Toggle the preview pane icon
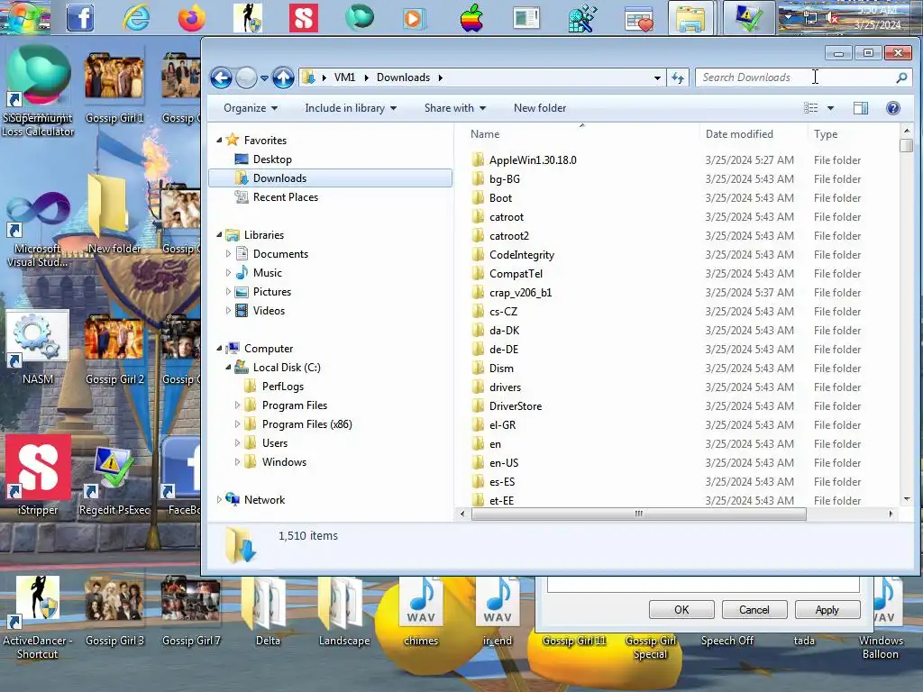Image resolution: width=923 pixels, height=692 pixels. [861, 108]
